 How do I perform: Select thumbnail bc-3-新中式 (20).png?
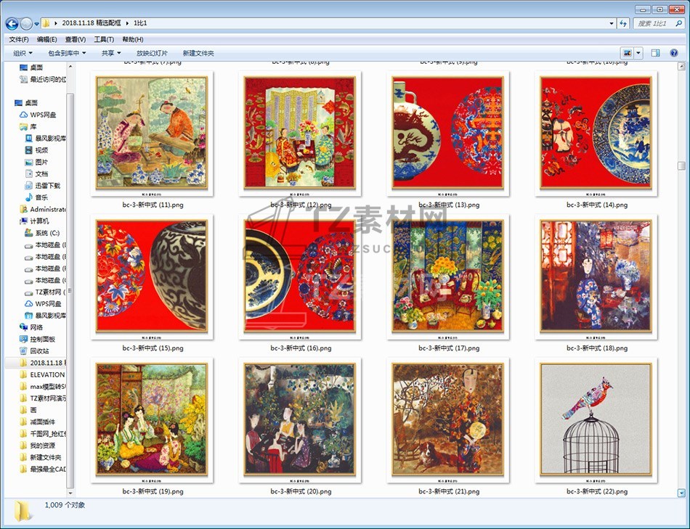(x=300, y=420)
